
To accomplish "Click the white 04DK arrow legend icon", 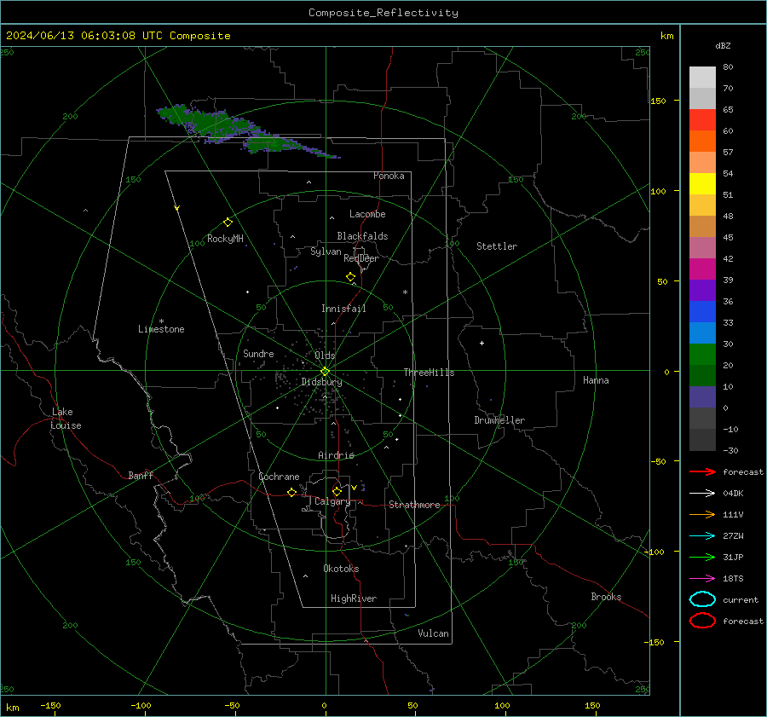I will tap(702, 494).
